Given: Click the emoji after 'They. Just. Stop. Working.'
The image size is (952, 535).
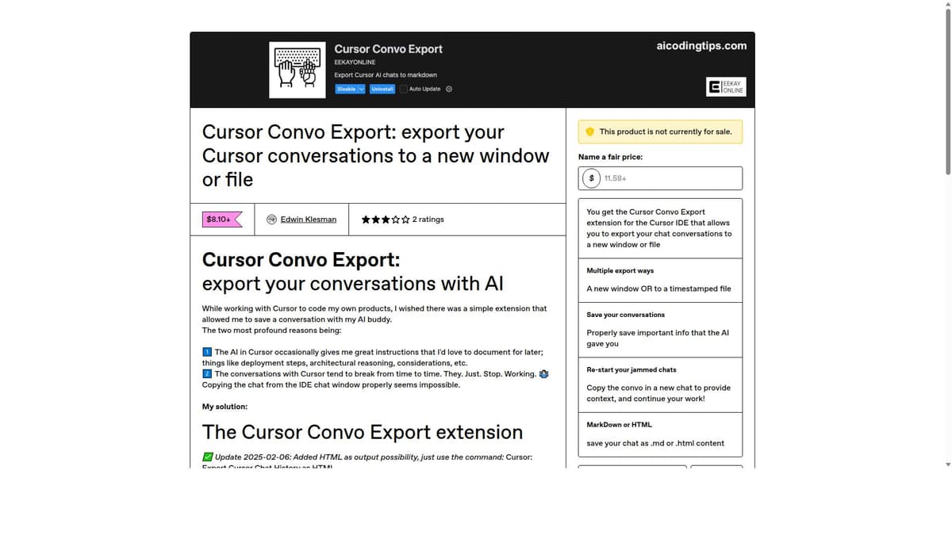Looking at the screenshot, I should click(543, 374).
